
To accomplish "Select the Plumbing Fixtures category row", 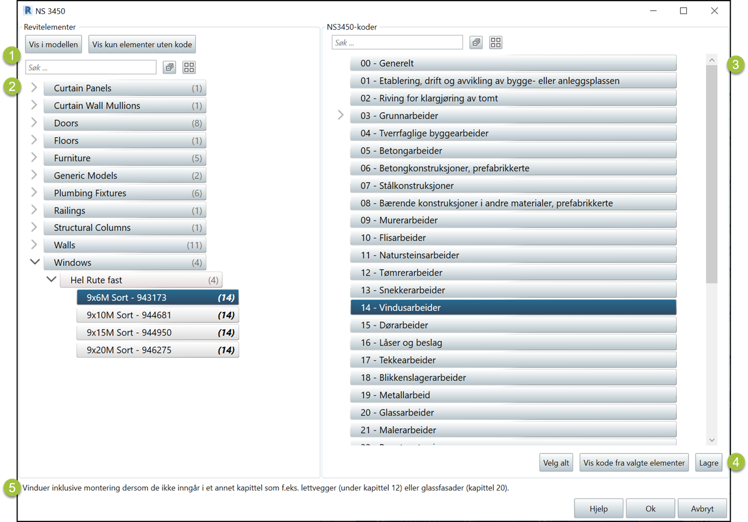I will tap(125, 193).
